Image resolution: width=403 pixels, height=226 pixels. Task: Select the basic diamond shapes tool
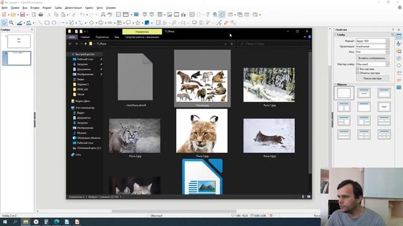[91, 23]
